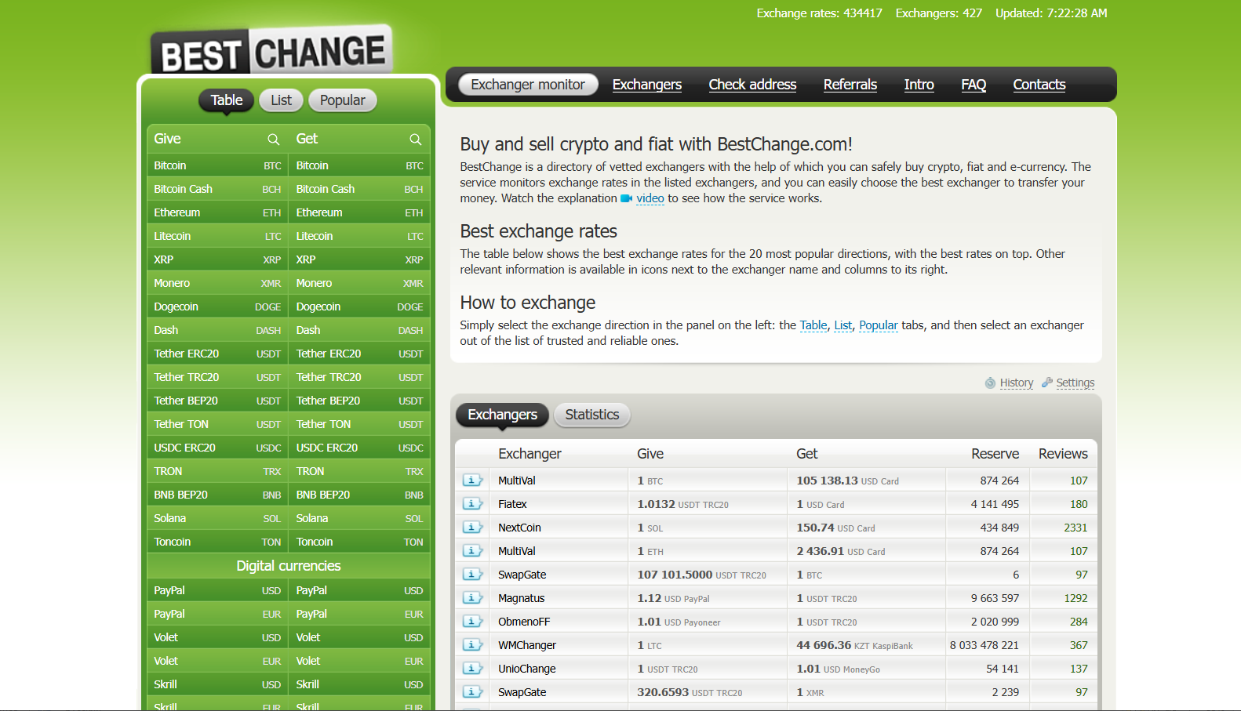Open info icon for MultiVal 1 BTC row

point(472,481)
